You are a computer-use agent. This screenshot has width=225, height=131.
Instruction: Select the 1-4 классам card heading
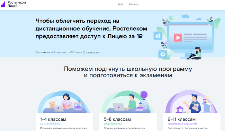coord(53,119)
